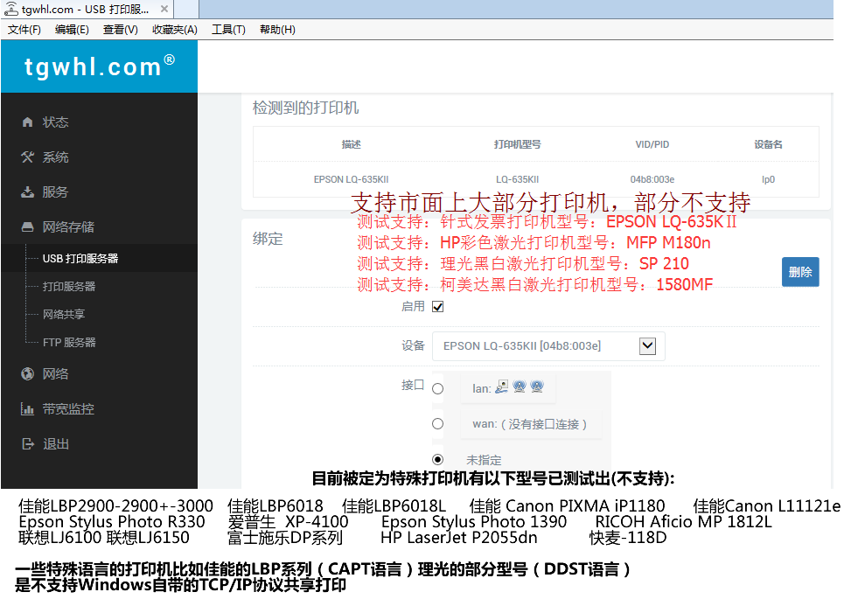Click the drive icon beside 网络存储

[x=27, y=227]
